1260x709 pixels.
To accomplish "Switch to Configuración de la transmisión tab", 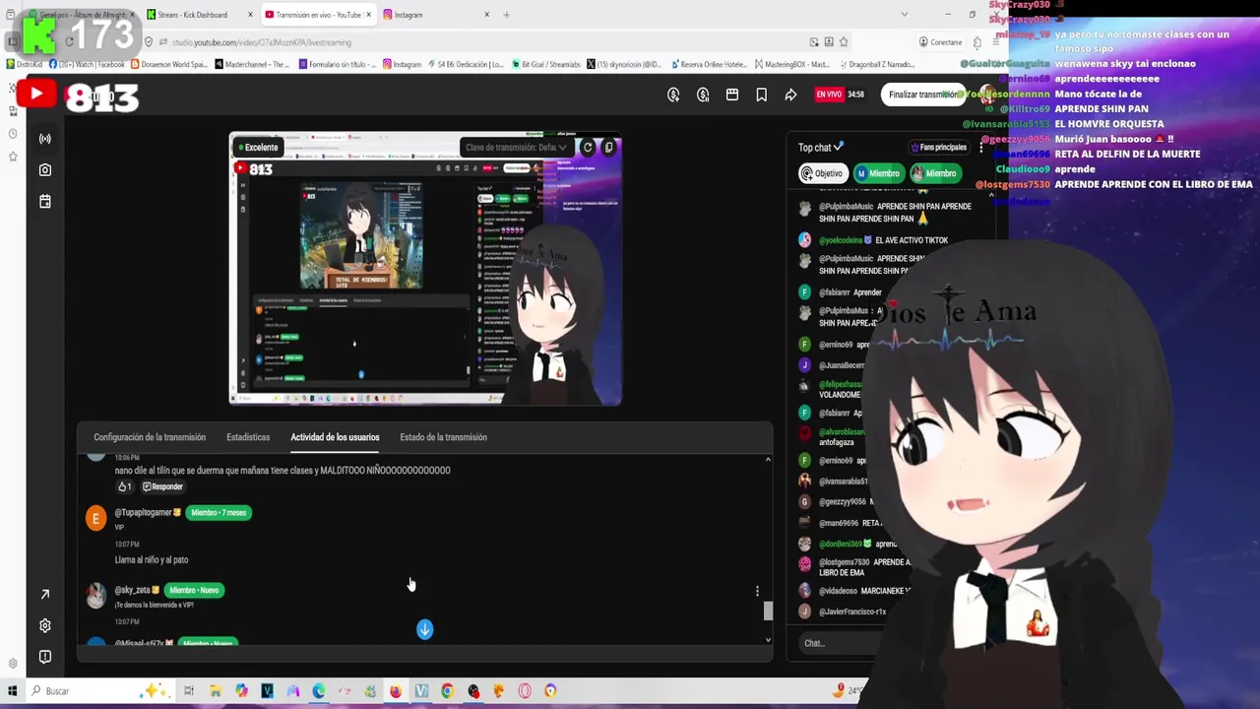I will click(150, 437).
